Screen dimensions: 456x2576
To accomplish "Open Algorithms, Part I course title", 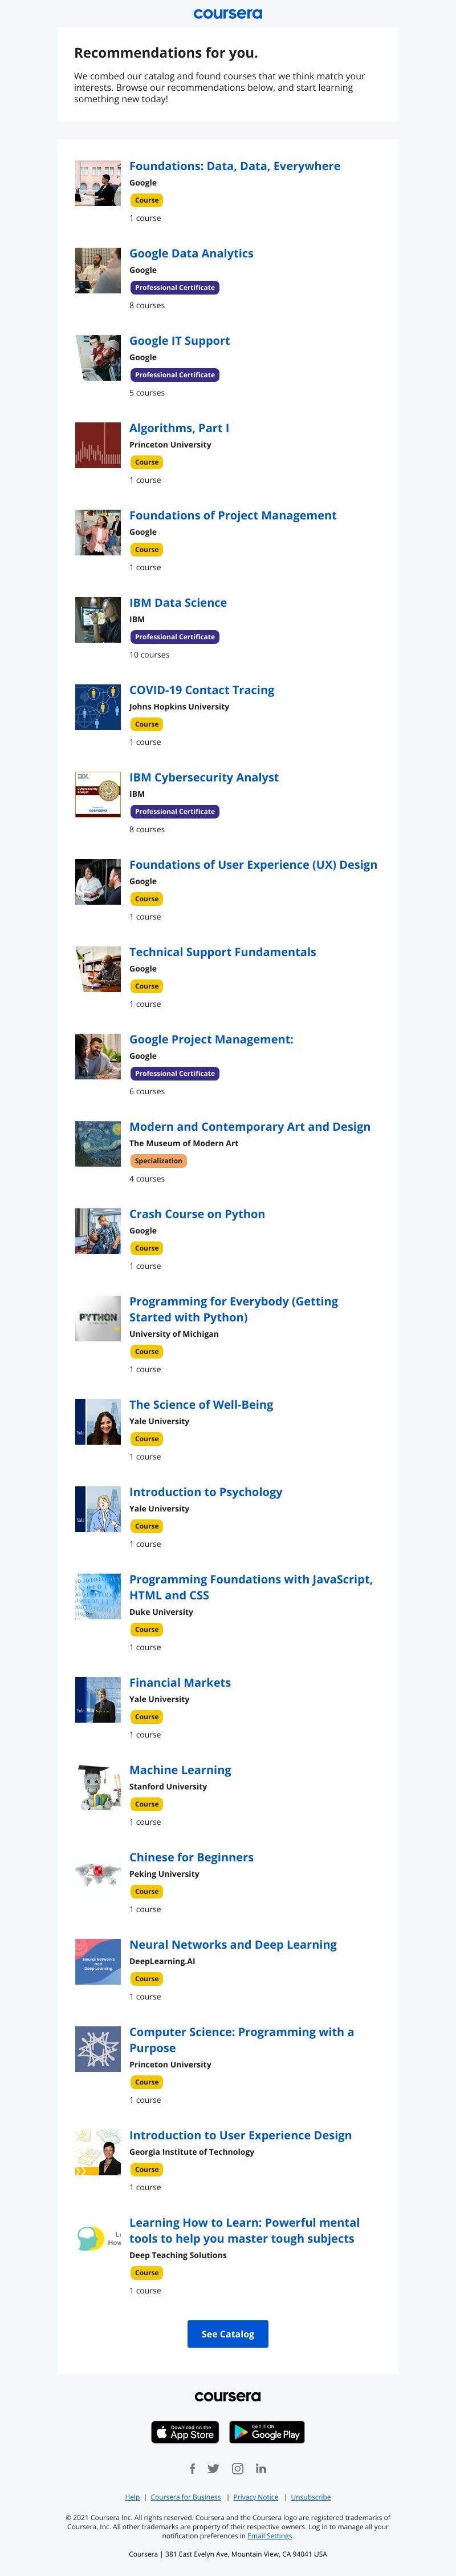I will pyautogui.click(x=180, y=428).
